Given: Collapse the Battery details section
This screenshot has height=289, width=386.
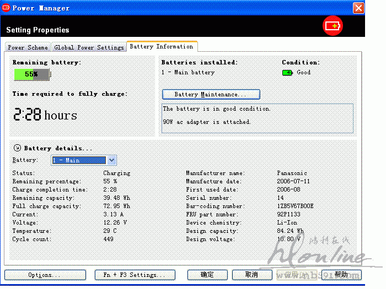Looking at the screenshot, I should [x=17, y=148].
